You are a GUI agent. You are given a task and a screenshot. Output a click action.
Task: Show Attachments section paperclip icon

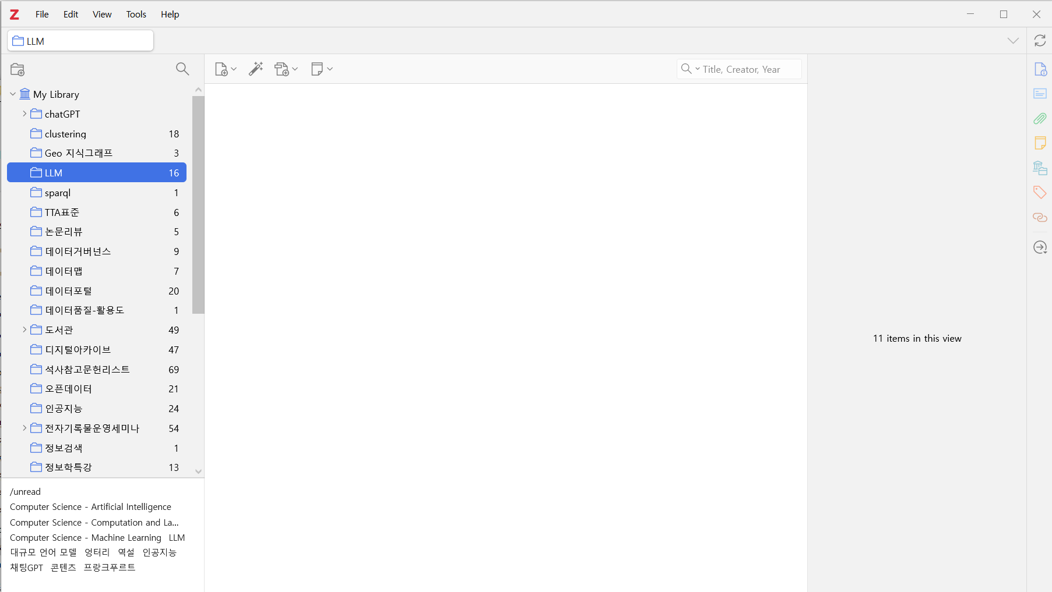pyautogui.click(x=1040, y=119)
